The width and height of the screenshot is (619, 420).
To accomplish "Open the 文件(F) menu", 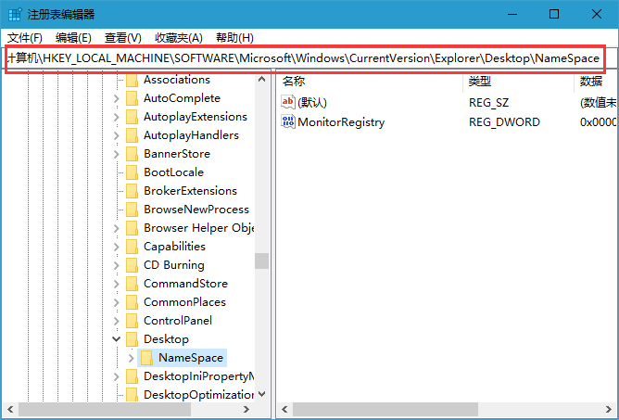I will (24, 38).
